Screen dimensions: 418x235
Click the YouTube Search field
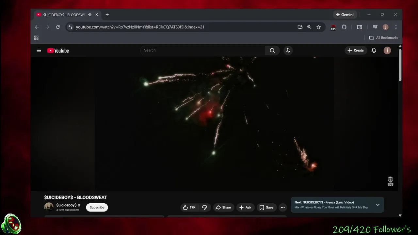202,50
